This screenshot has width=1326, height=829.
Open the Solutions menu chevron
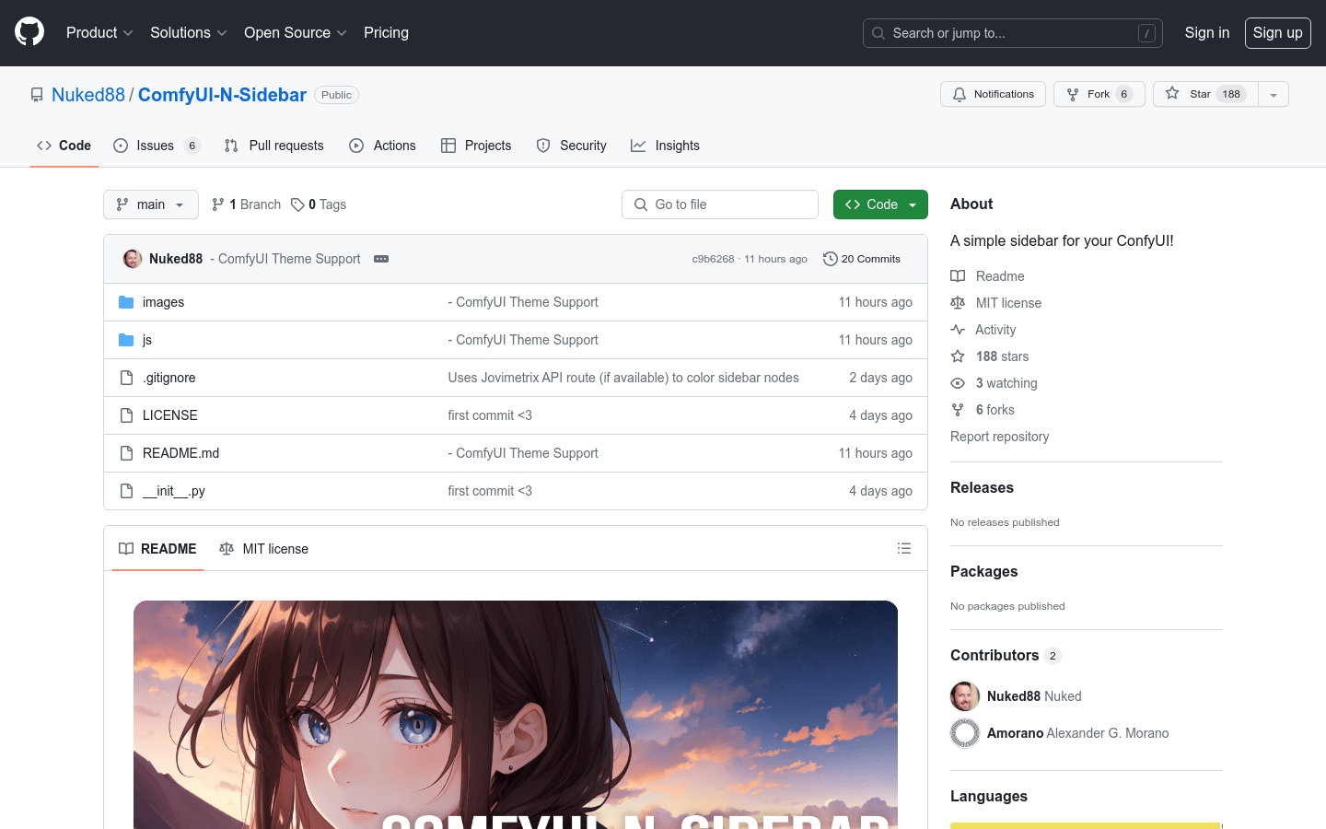point(223,32)
